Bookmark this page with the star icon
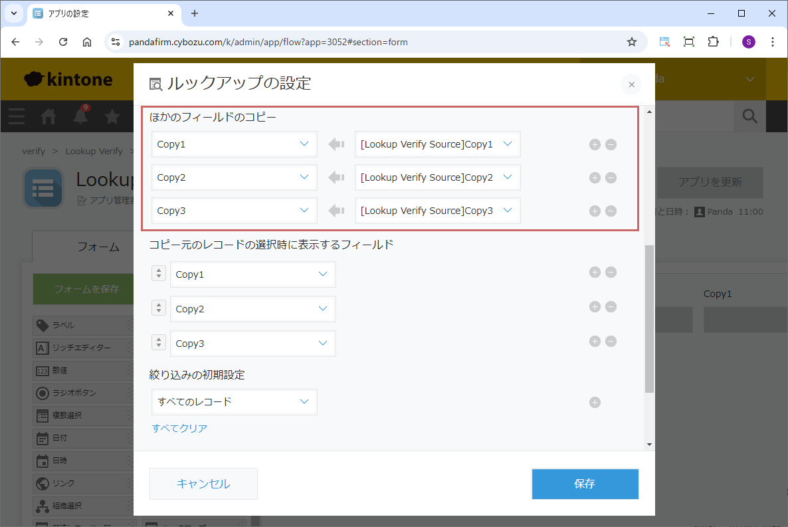 click(x=631, y=42)
